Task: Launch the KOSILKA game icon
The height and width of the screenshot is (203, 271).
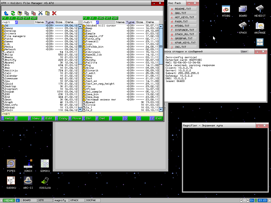Action: [45, 183]
